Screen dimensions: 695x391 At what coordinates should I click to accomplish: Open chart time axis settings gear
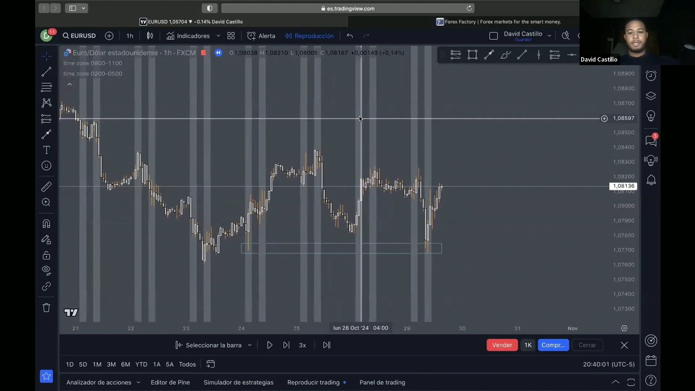point(624,328)
